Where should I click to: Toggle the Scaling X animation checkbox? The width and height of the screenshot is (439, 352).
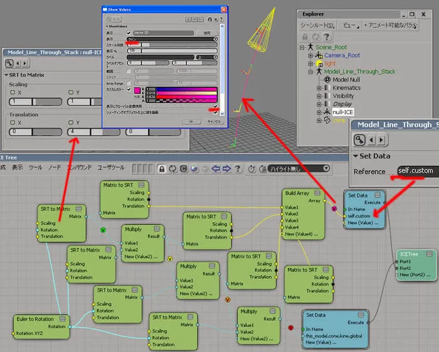13,92
